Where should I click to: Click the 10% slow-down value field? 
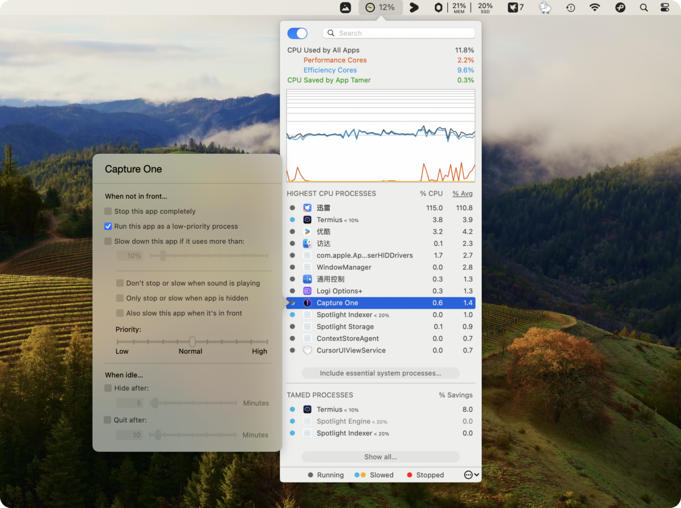(x=130, y=255)
